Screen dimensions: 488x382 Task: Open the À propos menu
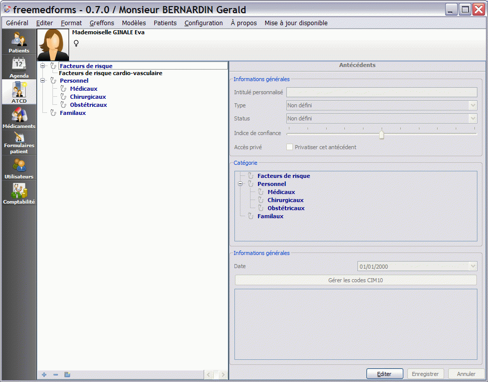click(243, 23)
